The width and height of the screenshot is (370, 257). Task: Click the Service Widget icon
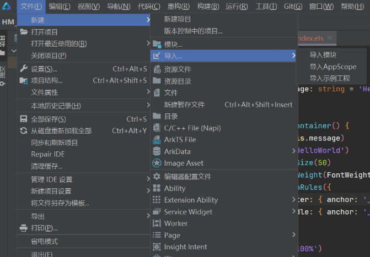click(x=157, y=211)
